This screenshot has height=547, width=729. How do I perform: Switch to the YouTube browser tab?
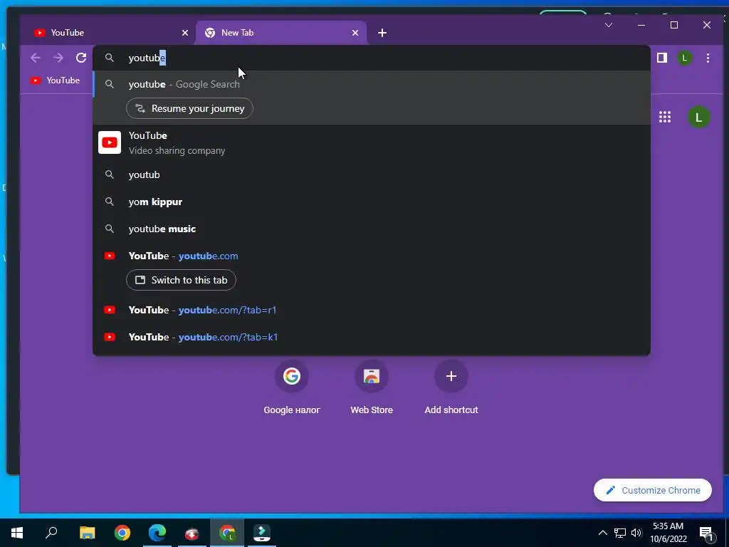tap(107, 33)
